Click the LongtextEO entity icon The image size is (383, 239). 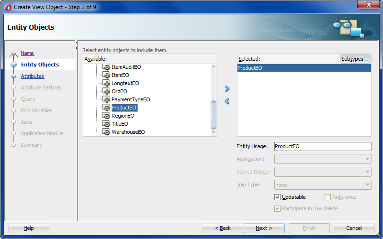106,83
